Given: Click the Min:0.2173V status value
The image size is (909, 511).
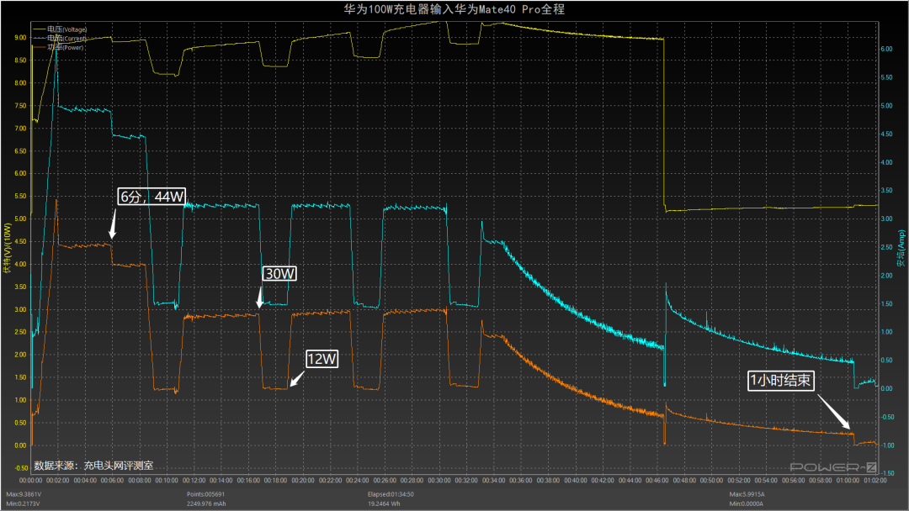Looking at the screenshot, I should (x=24, y=503).
